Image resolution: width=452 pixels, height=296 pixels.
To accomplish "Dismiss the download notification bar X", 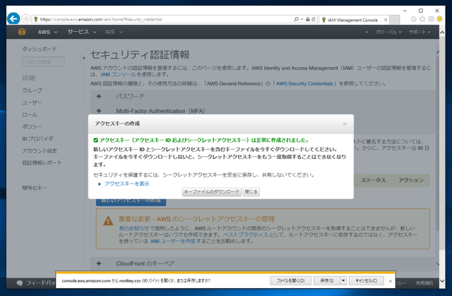I will 390,281.
